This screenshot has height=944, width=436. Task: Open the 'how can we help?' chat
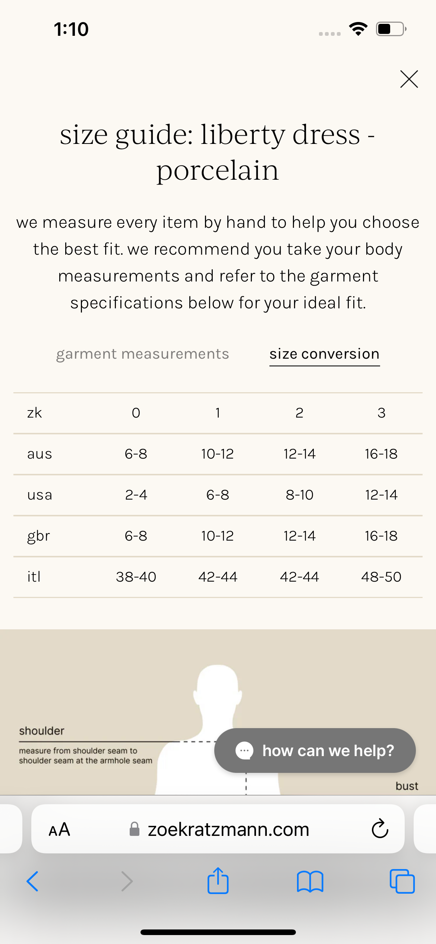coord(315,751)
